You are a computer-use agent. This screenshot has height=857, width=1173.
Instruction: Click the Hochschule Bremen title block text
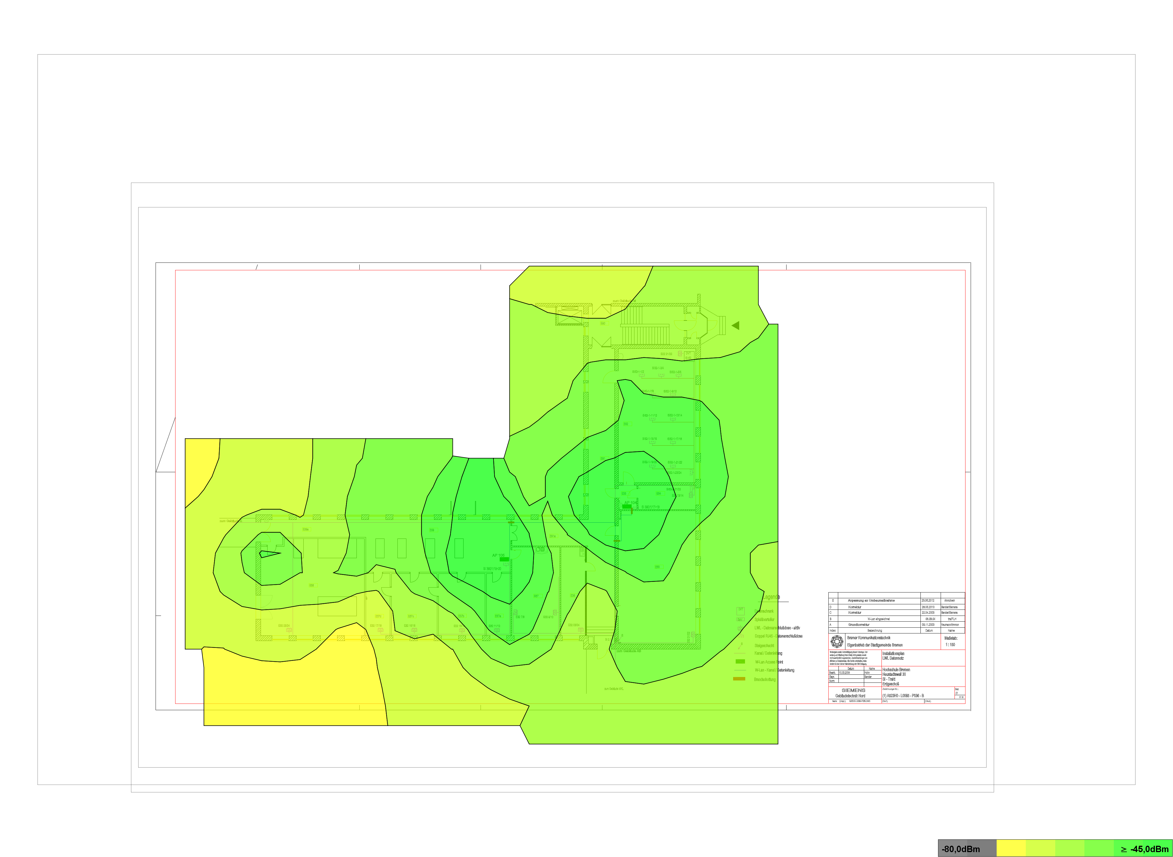(896, 670)
